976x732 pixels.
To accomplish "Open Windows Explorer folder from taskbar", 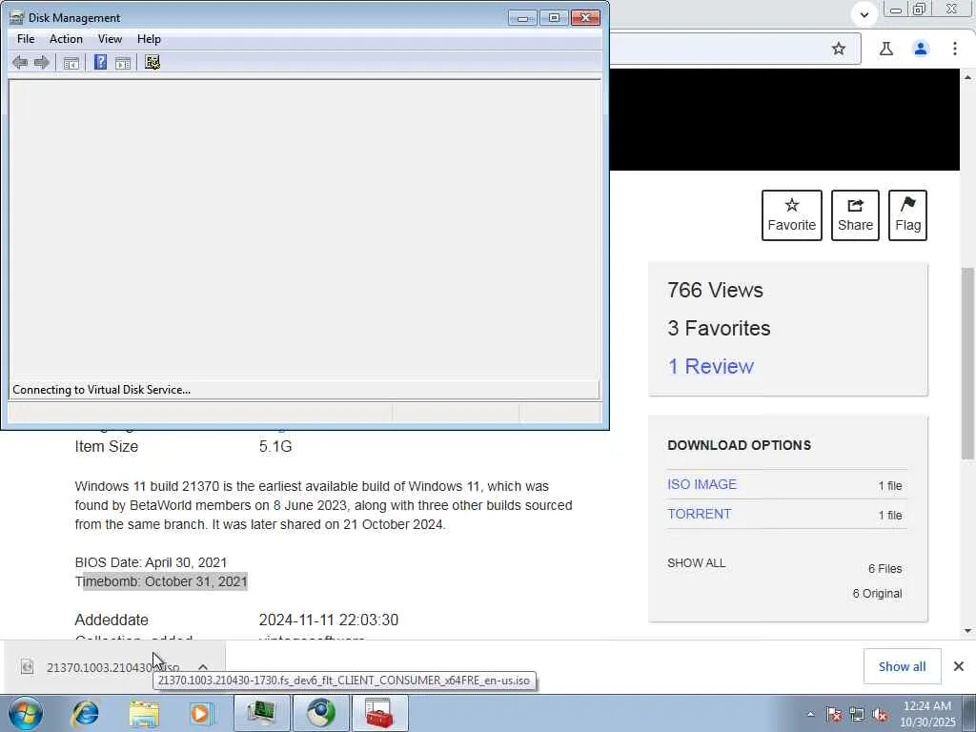I will 144,713.
